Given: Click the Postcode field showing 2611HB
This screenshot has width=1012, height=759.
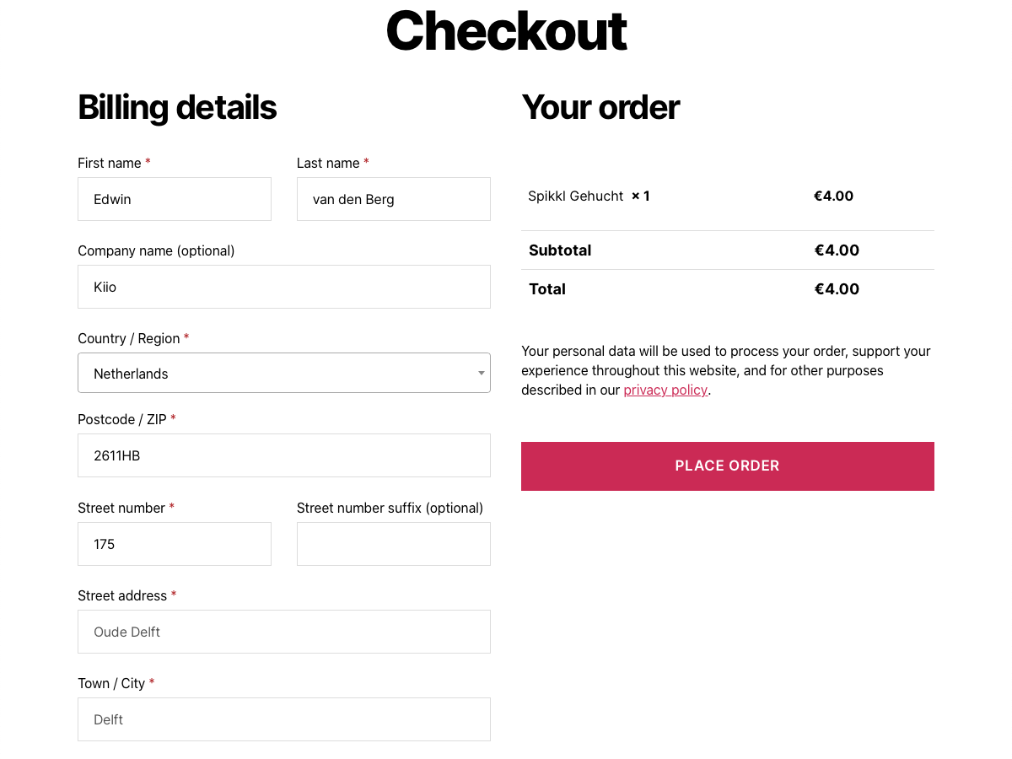Looking at the screenshot, I should click(x=283, y=455).
